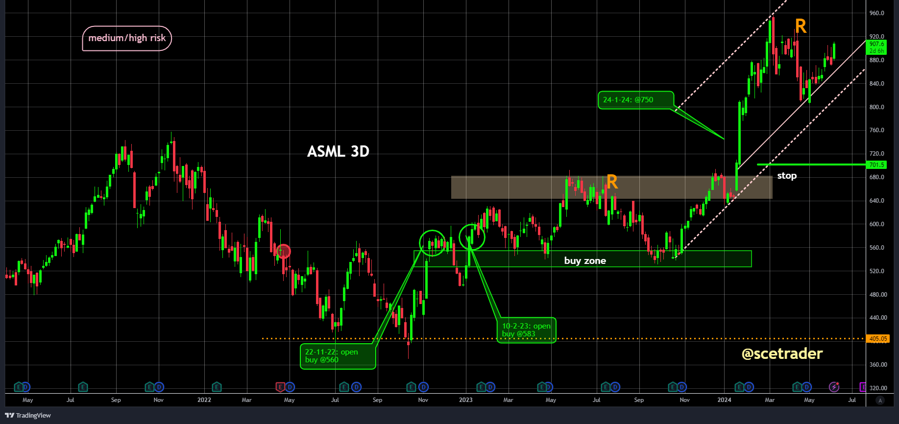
Task: Click the dividend D marker before Sep 2022
Action: (357, 387)
